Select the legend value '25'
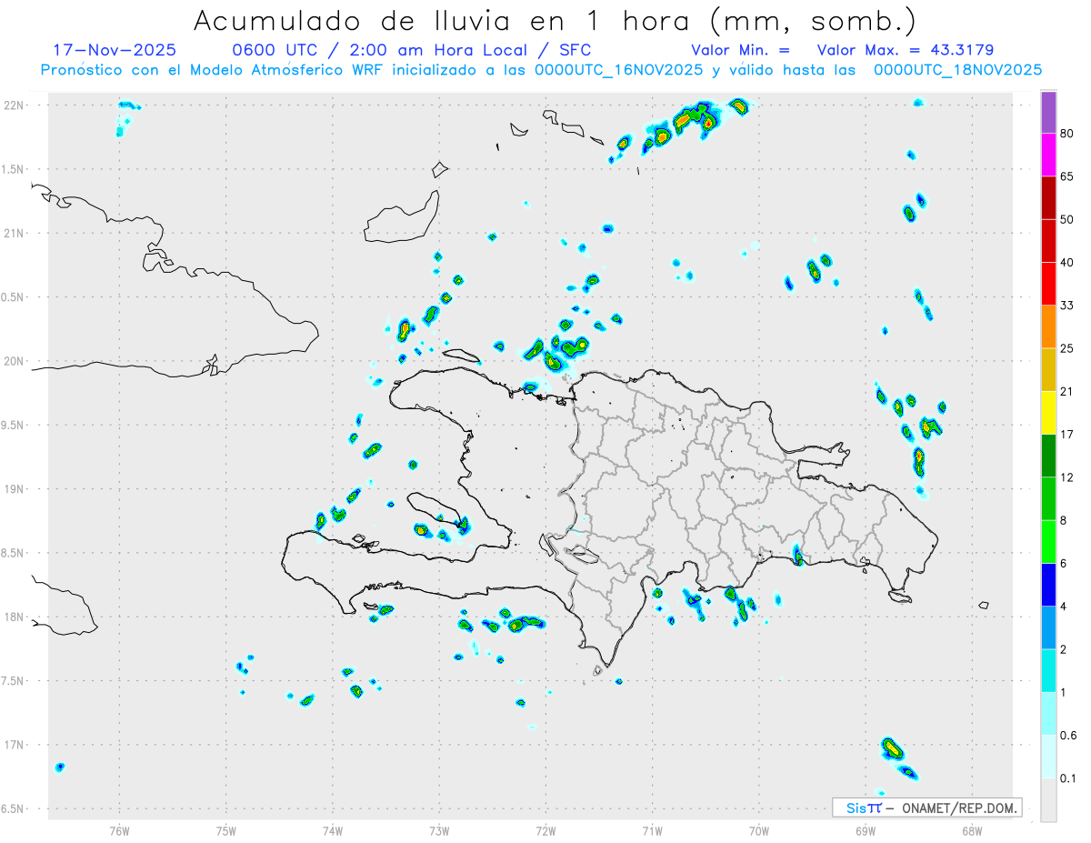 click(x=1067, y=348)
